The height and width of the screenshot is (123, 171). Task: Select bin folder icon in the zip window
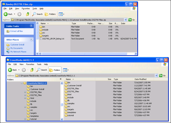point(41,27)
